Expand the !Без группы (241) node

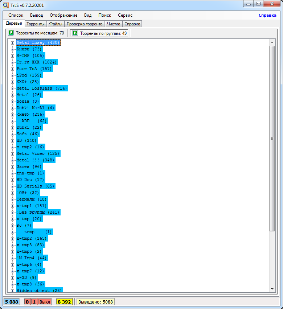click(x=12, y=213)
